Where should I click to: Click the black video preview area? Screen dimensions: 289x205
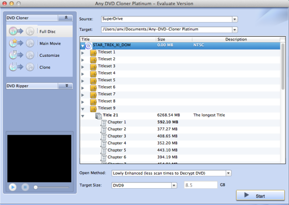pos(39,159)
